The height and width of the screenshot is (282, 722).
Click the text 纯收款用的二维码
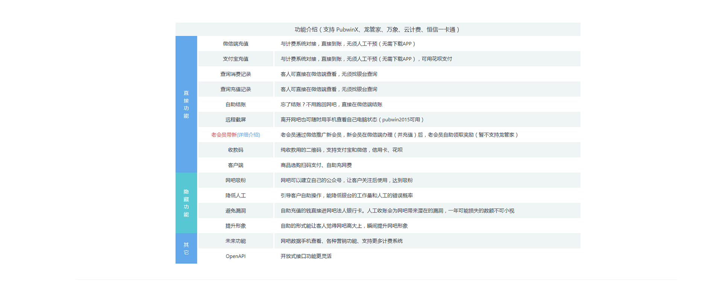click(x=301, y=150)
